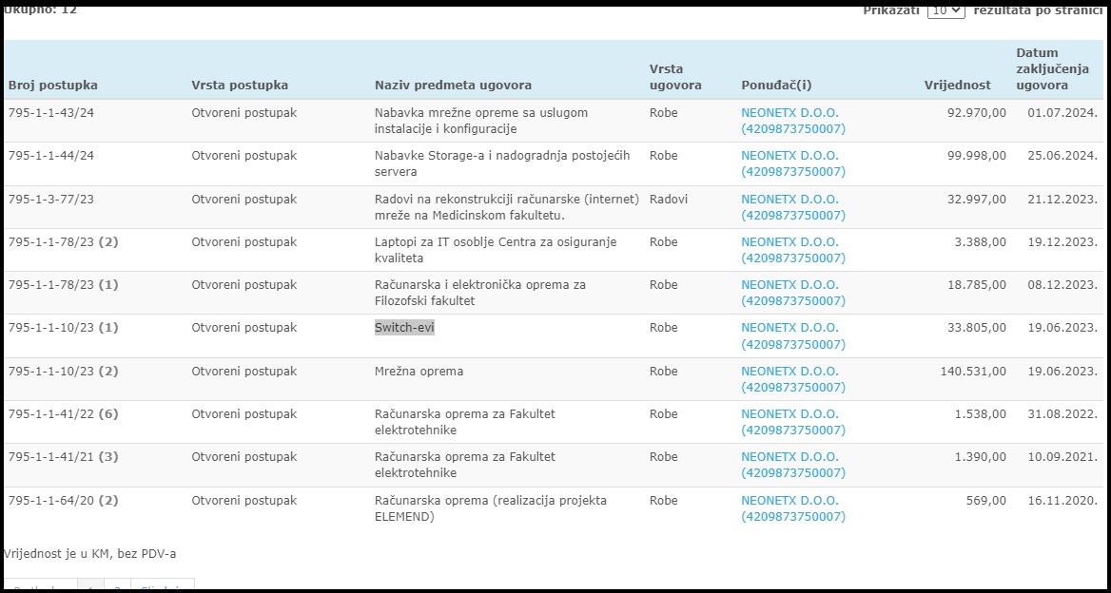The image size is (1111, 593).
Task: Click 'Nabavka mrežne opreme sa uslugom instalacije' text
Action: 481,121
